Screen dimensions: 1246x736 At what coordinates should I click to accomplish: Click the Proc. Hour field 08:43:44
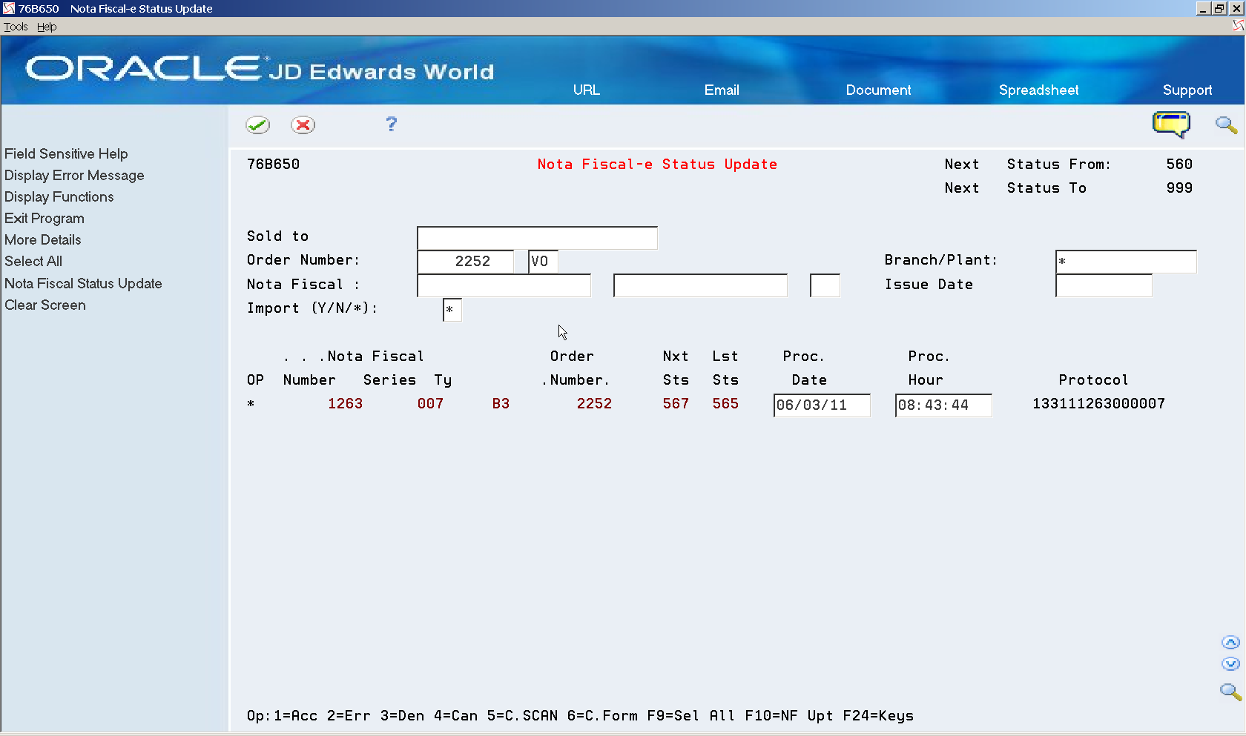click(x=943, y=405)
